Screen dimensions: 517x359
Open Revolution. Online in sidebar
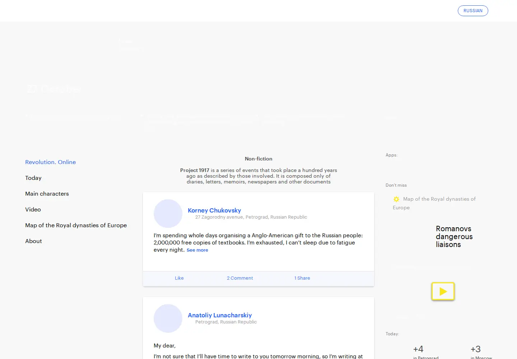50,162
